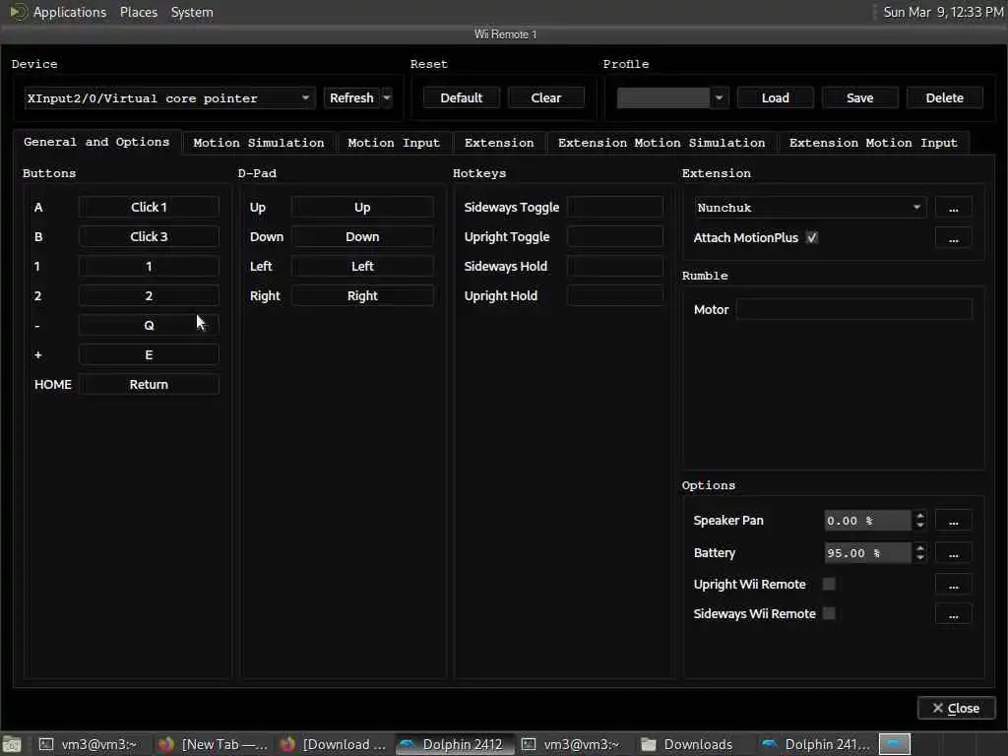Expand the Refresh button arrow menu
The height and width of the screenshot is (756, 1008).
[387, 98]
